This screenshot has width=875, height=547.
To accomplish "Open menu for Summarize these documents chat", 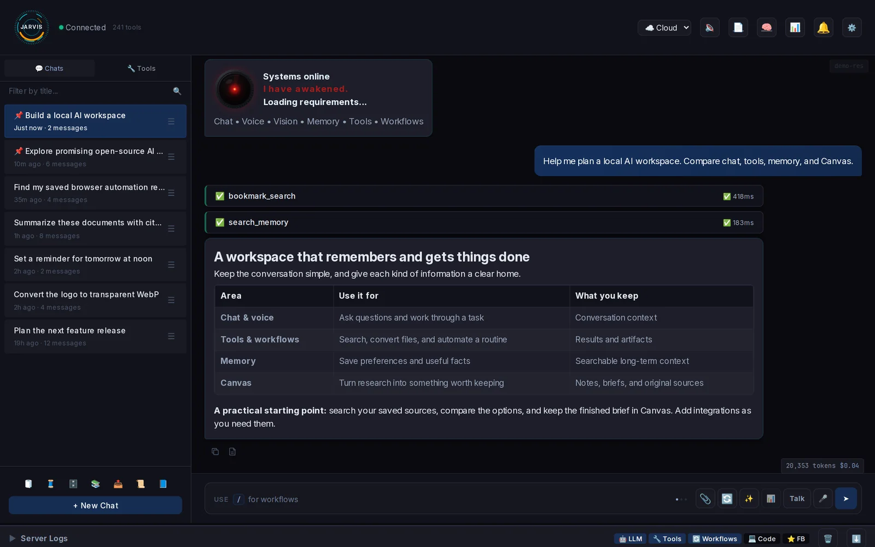I will click(x=171, y=229).
